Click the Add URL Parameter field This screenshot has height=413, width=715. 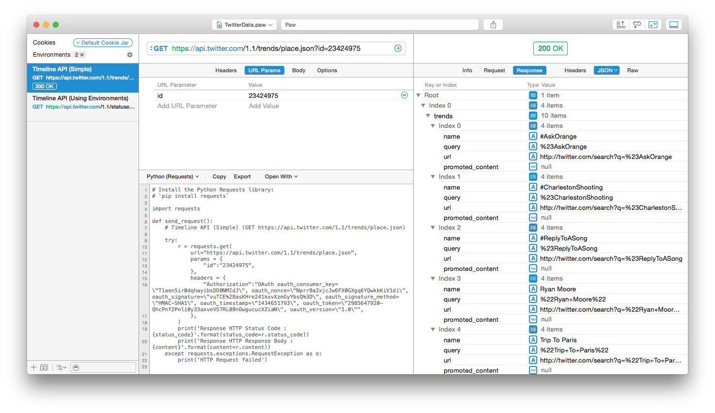point(187,106)
